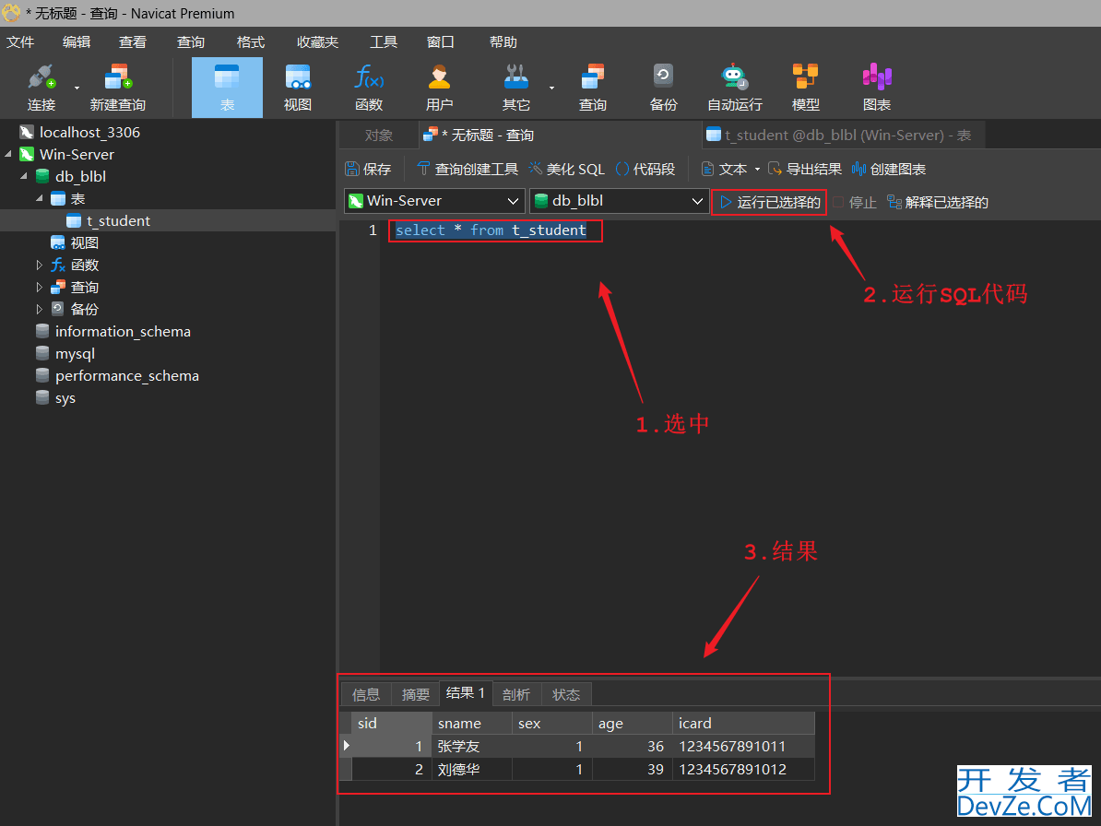Expand the 查询 node in tree
1101x826 pixels.
pyautogui.click(x=40, y=287)
